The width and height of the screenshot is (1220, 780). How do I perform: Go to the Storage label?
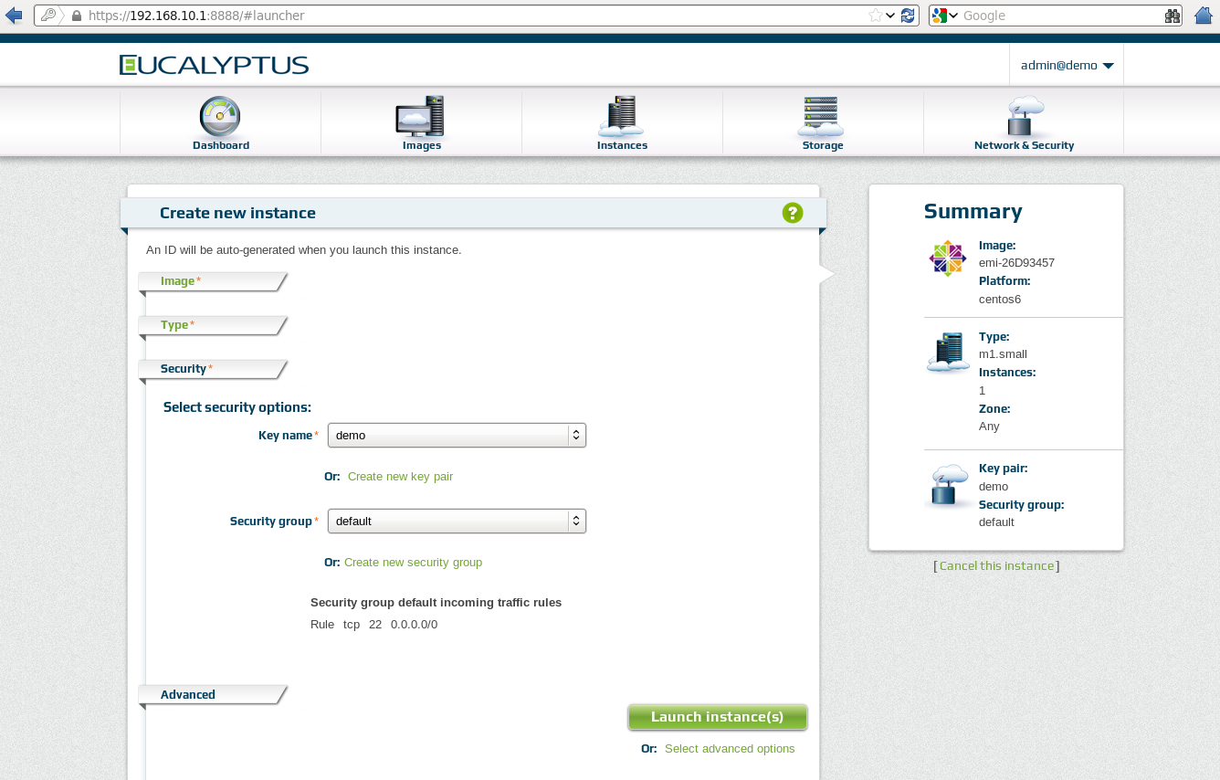coord(823,145)
